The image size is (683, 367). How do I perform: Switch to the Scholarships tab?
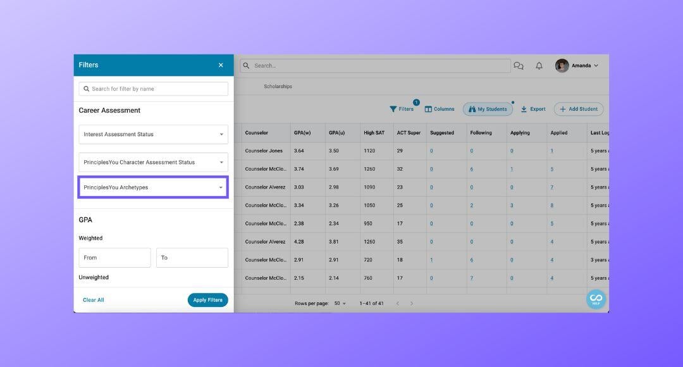point(278,86)
